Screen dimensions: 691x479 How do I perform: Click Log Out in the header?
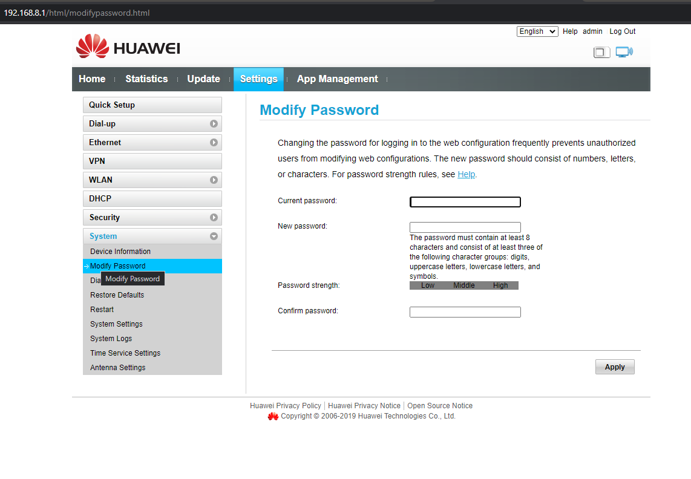pos(622,31)
